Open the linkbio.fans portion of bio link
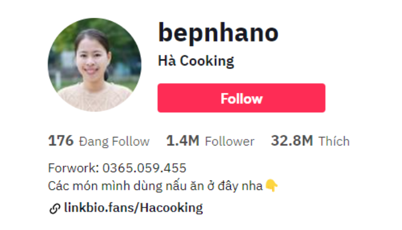This screenshot has width=402, height=230. click(x=99, y=208)
